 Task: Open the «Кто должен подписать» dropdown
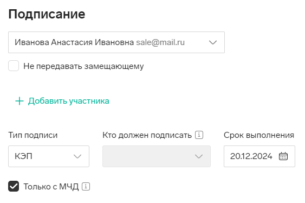(x=157, y=156)
